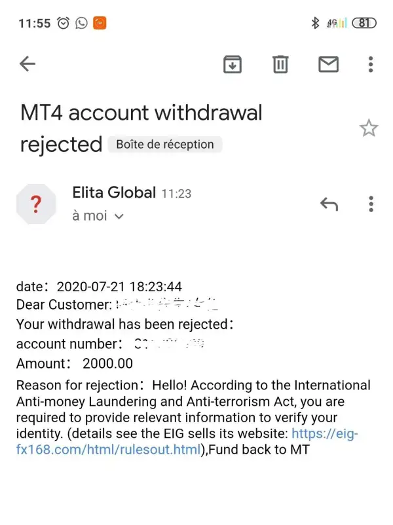The width and height of the screenshot is (393, 525).
Task: Tap the Bluetooth status icon
Action: tap(315, 23)
